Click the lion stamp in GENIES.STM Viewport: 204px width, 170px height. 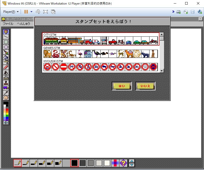(x=47, y=54)
